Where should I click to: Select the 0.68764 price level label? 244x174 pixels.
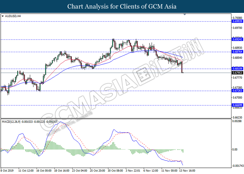point(237,52)
